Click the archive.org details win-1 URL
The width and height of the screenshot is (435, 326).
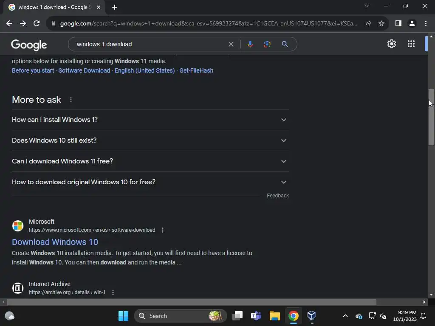tap(67, 292)
